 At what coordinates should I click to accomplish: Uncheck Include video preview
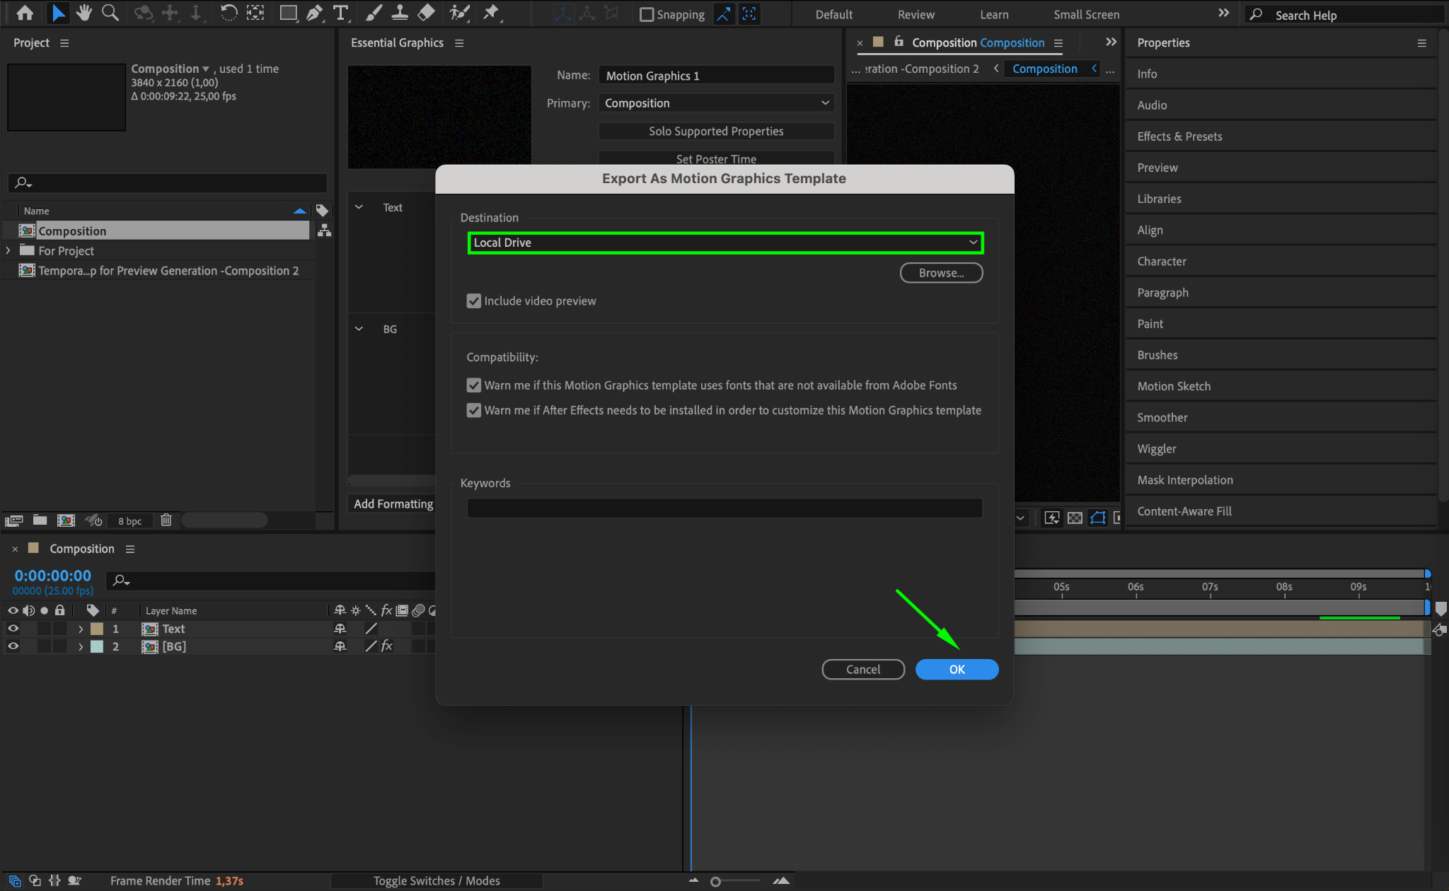[474, 301]
